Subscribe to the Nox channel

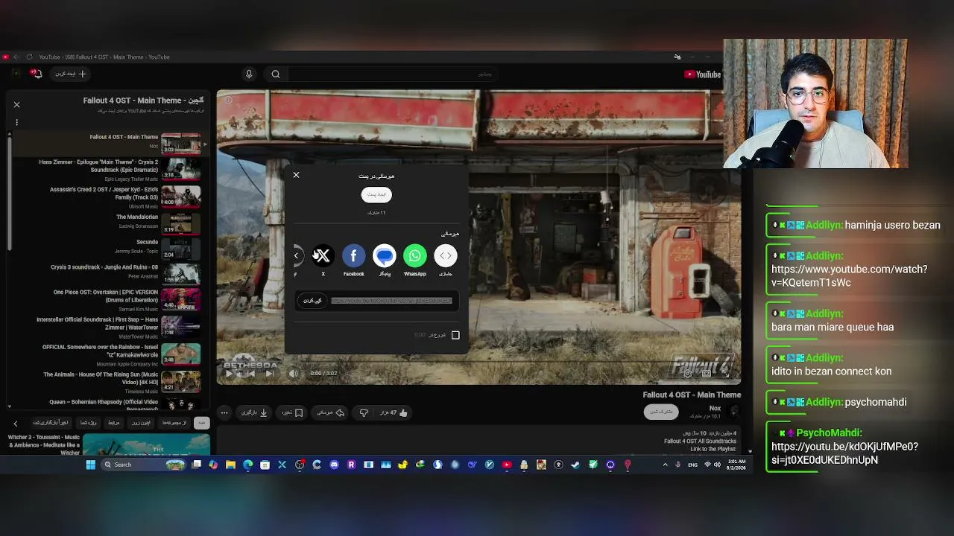pos(661,412)
